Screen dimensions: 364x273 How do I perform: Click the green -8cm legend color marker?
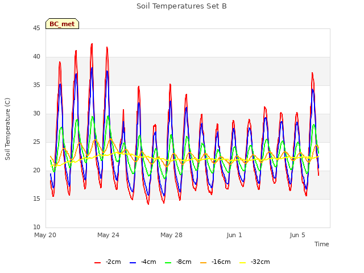[168, 263]
